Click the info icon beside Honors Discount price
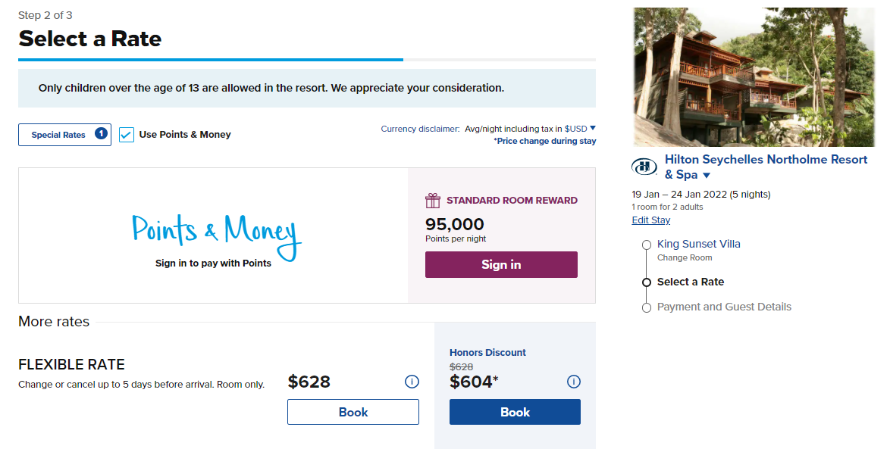 click(574, 382)
